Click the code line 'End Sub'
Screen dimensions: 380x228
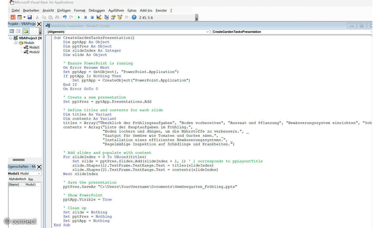click(x=62, y=225)
